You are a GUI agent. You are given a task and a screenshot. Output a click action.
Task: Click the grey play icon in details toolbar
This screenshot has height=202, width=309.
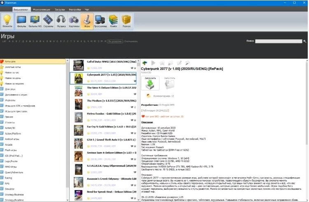(153, 63)
